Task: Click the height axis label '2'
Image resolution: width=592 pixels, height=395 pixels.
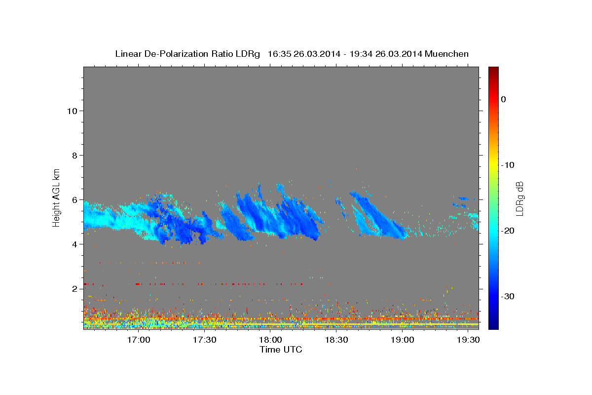Action: pyautogui.click(x=74, y=289)
